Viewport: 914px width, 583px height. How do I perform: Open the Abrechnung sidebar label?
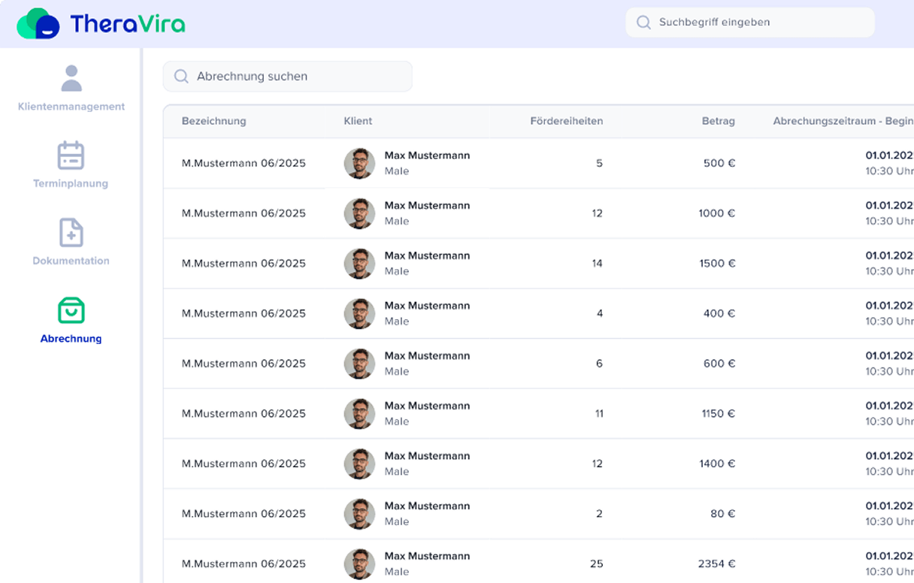71,339
